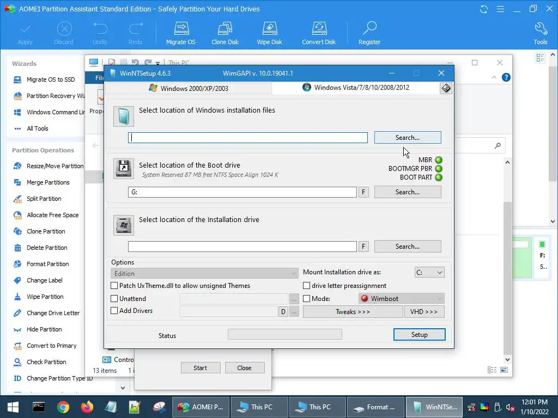558x418 pixels.
Task: Focus the installation files path field
Action: (248, 138)
